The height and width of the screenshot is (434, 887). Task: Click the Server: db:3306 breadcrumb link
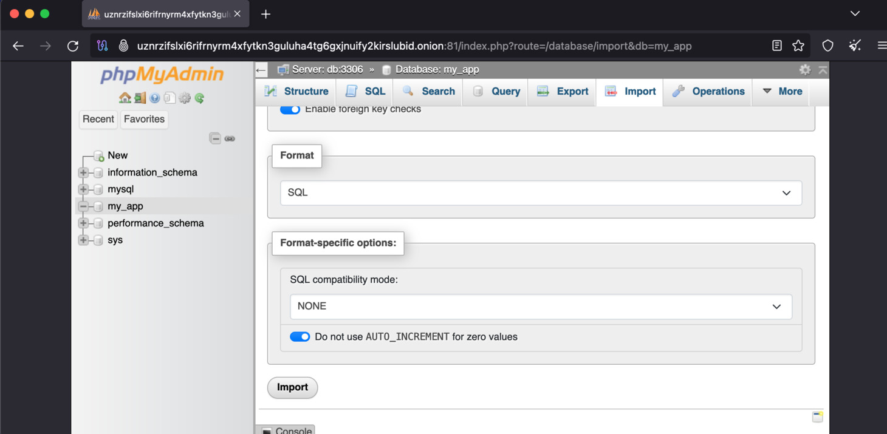tap(327, 70)
